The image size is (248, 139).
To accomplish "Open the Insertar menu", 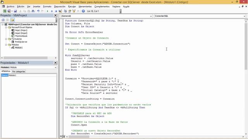I will click(x=36, y=7).
